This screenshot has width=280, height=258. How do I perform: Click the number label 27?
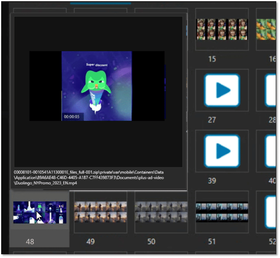(x=212, y=120)
